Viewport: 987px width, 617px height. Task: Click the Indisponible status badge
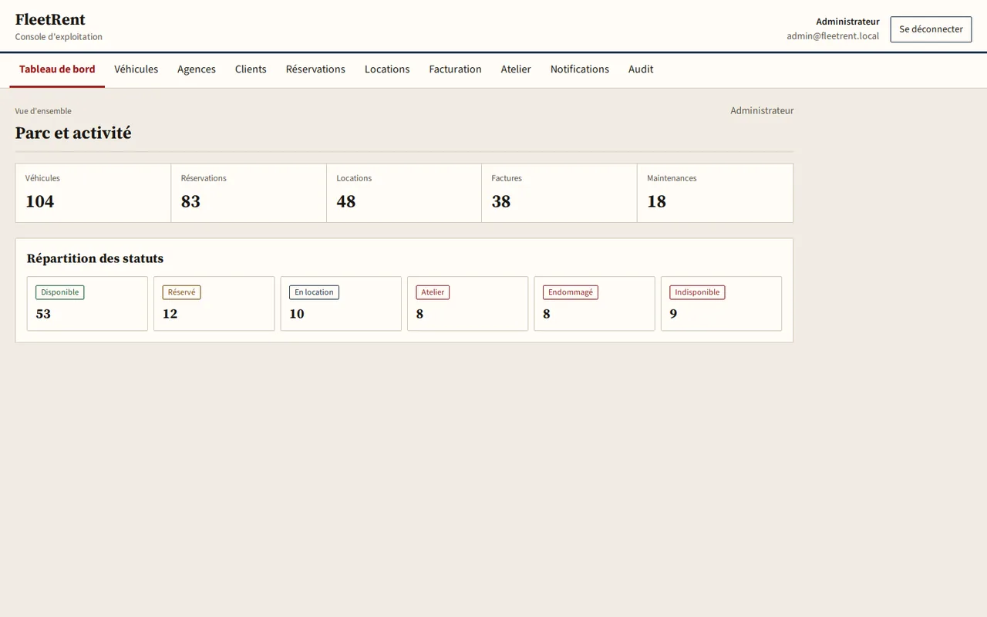coord(697,292)
